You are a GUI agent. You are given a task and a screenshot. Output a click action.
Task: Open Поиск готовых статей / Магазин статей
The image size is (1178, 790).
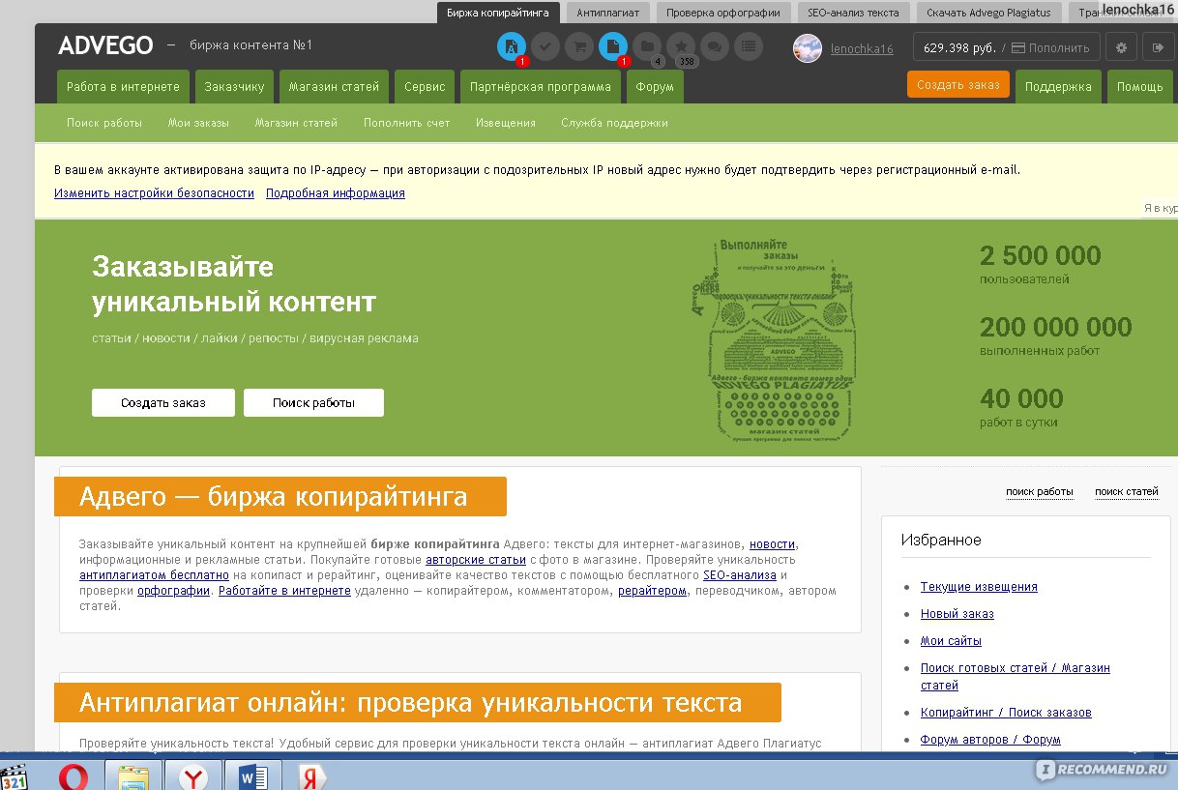tap(1016, 677)
